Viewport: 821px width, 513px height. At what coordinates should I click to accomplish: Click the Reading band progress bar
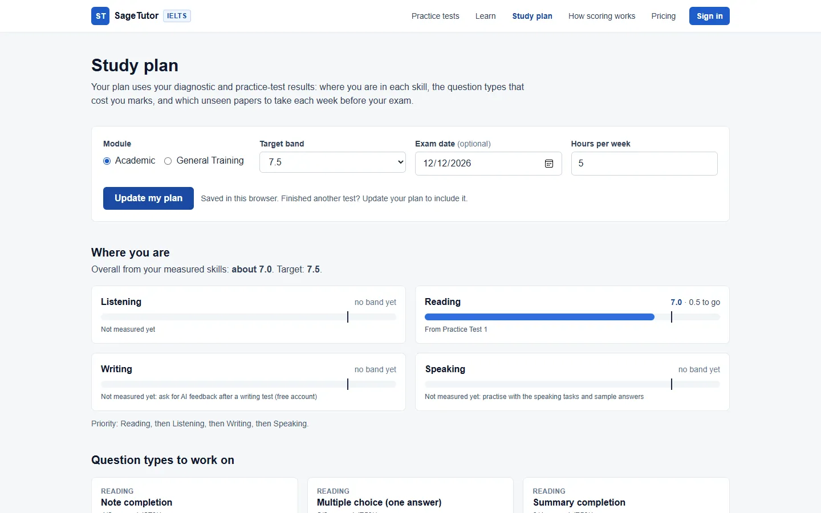coord(572,317)
